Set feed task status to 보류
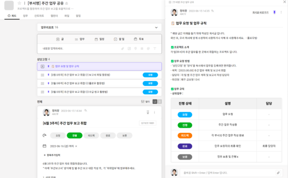 click(x=125, y=136)
